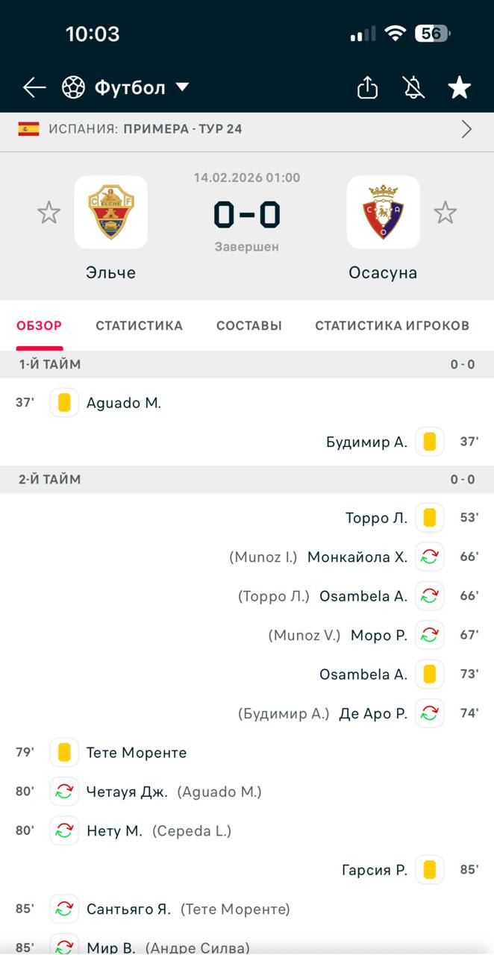The width and height of the screenshot is (494, 955).
Task: Tap the soccer ball sport icon
Action: tap(73, 88)
